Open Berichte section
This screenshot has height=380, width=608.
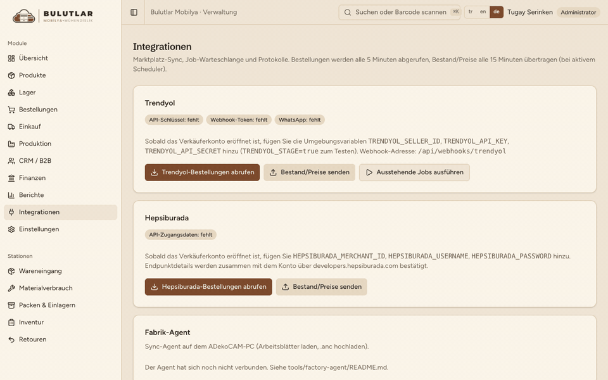tap(61, 195)
